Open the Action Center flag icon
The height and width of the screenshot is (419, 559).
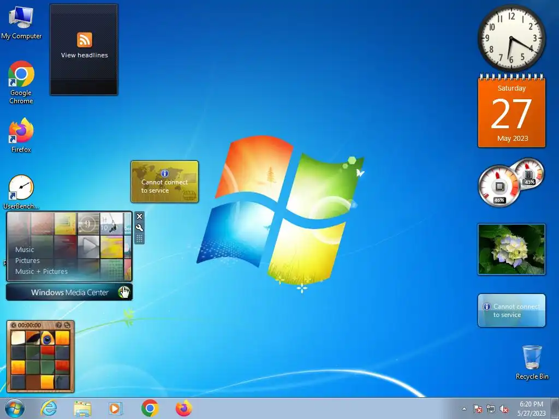478,409
